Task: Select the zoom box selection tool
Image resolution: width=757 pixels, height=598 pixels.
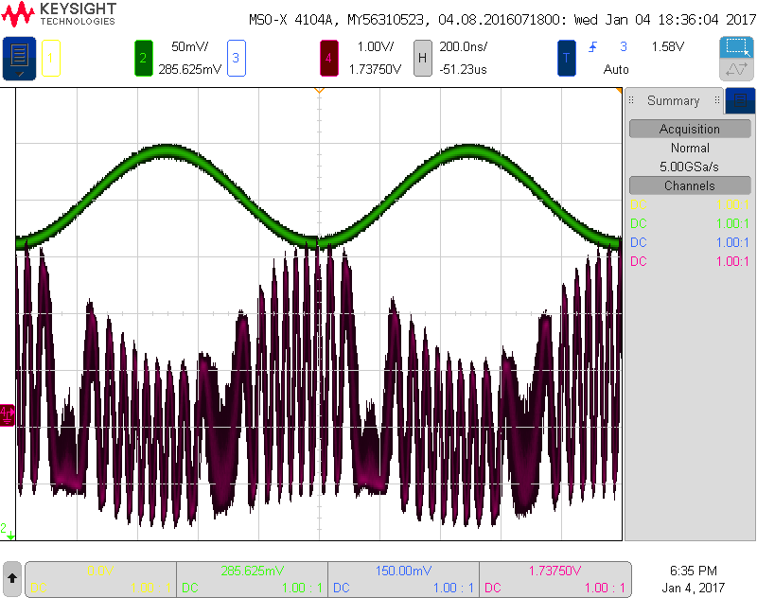Action: pos(736,47)
